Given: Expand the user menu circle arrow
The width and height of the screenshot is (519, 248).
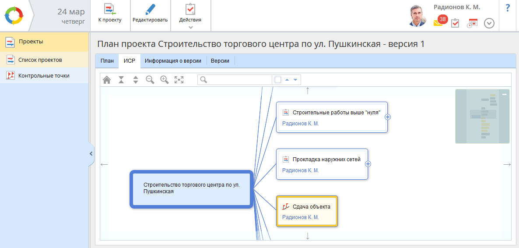Looking at the screenshot, I should [489, 23].
